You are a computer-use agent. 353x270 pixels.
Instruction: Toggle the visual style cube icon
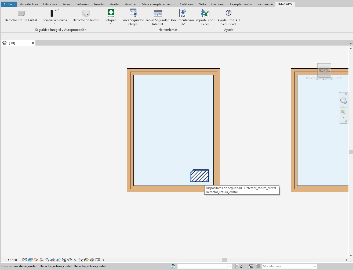pyautogui.click(x=30, y=260)
